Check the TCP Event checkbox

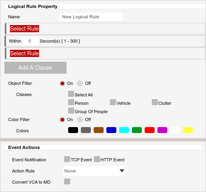(67, 159)
